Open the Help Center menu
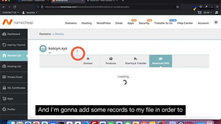 [x=185, y=23]
